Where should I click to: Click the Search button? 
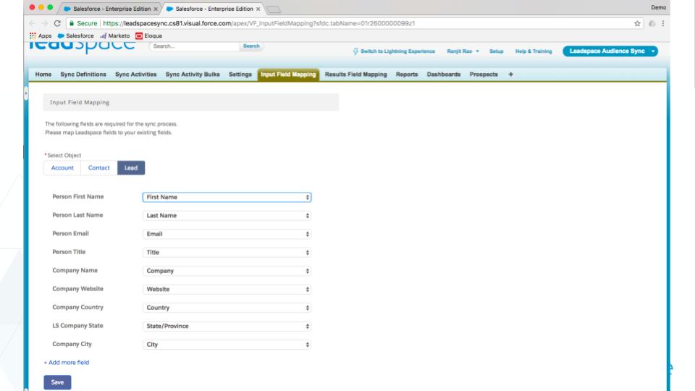251,46
